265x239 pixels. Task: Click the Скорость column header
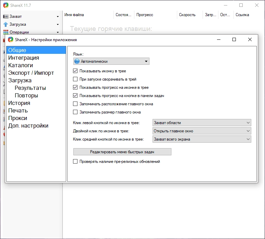(x=190, y=15)
